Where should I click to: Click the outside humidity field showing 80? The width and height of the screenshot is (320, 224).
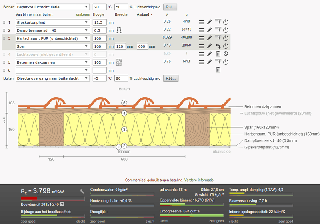(121, 78)
